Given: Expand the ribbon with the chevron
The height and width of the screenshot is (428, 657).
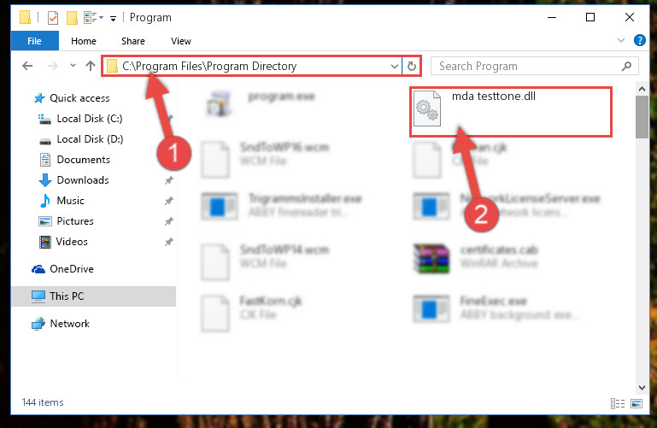Looking at the screenshot, I should pos(621,41).
